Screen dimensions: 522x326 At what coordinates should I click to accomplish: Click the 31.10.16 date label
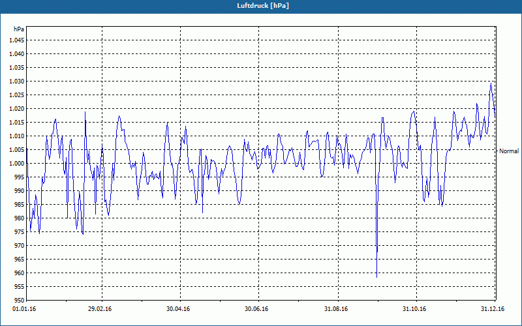coord(414,309)
